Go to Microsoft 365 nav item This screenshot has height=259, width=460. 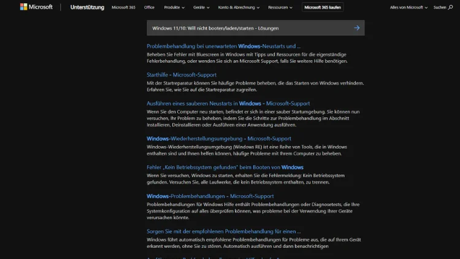(x=123, y=7)
